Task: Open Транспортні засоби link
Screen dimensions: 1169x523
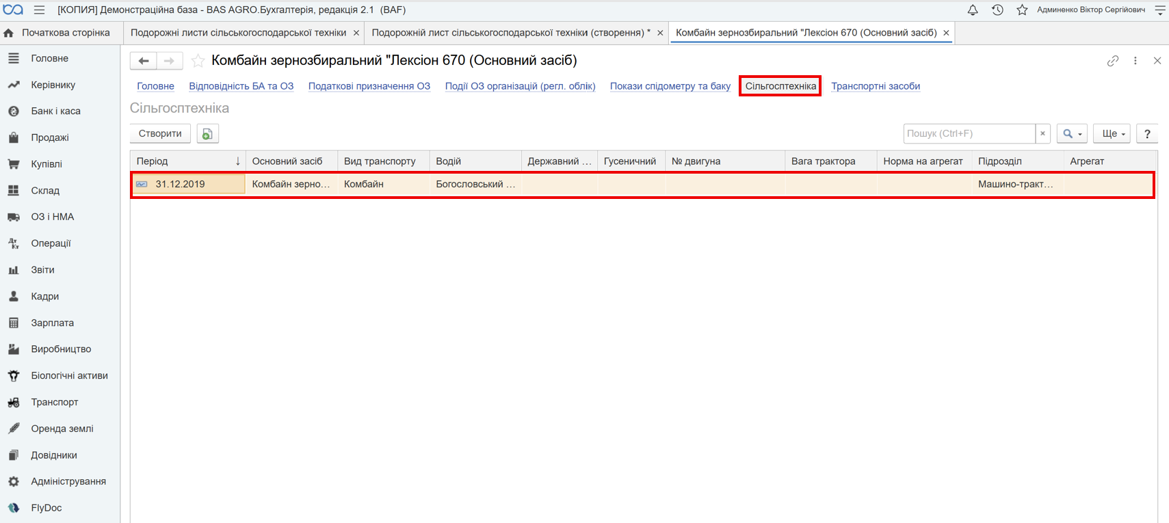Action: point(876,86)
